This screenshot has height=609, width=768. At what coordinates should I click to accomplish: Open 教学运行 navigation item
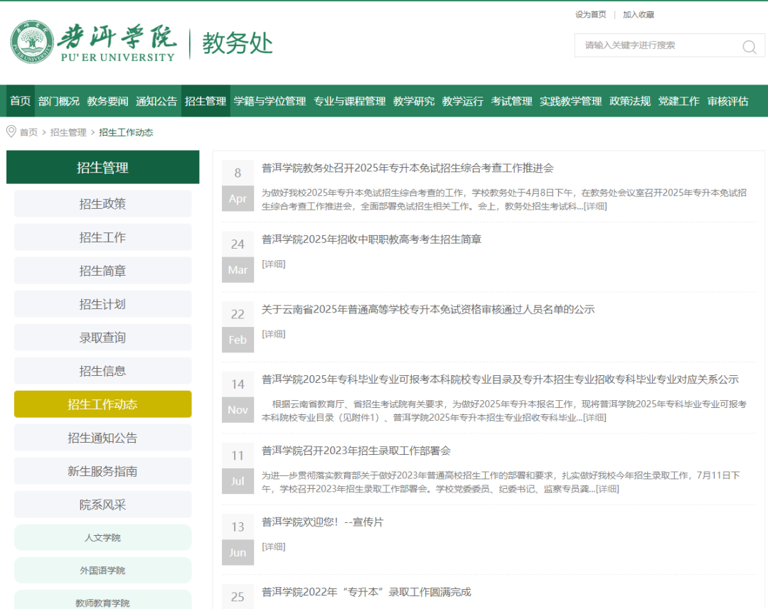463,101
